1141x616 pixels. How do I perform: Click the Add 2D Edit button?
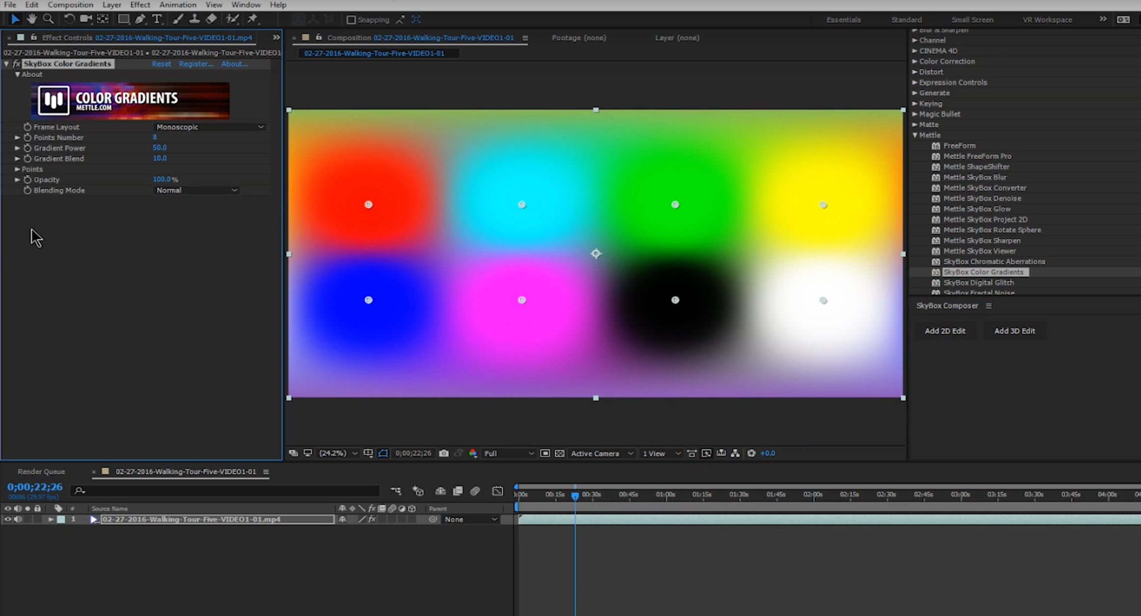click(945, 331)
